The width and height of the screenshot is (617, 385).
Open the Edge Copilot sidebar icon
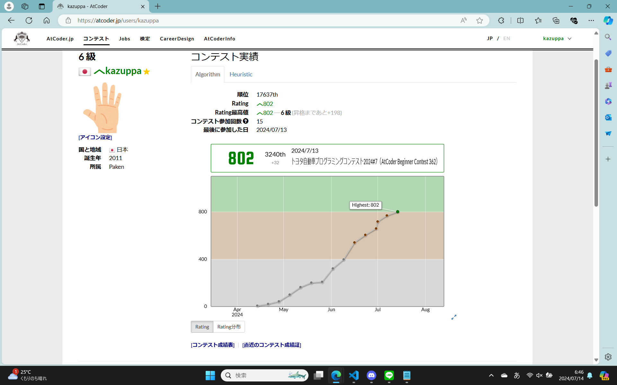pos(608,21)
